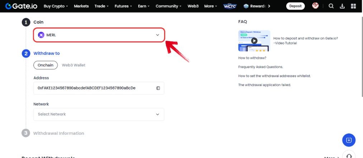
Task: Expand the Trade menu
Action: point(101,6)
